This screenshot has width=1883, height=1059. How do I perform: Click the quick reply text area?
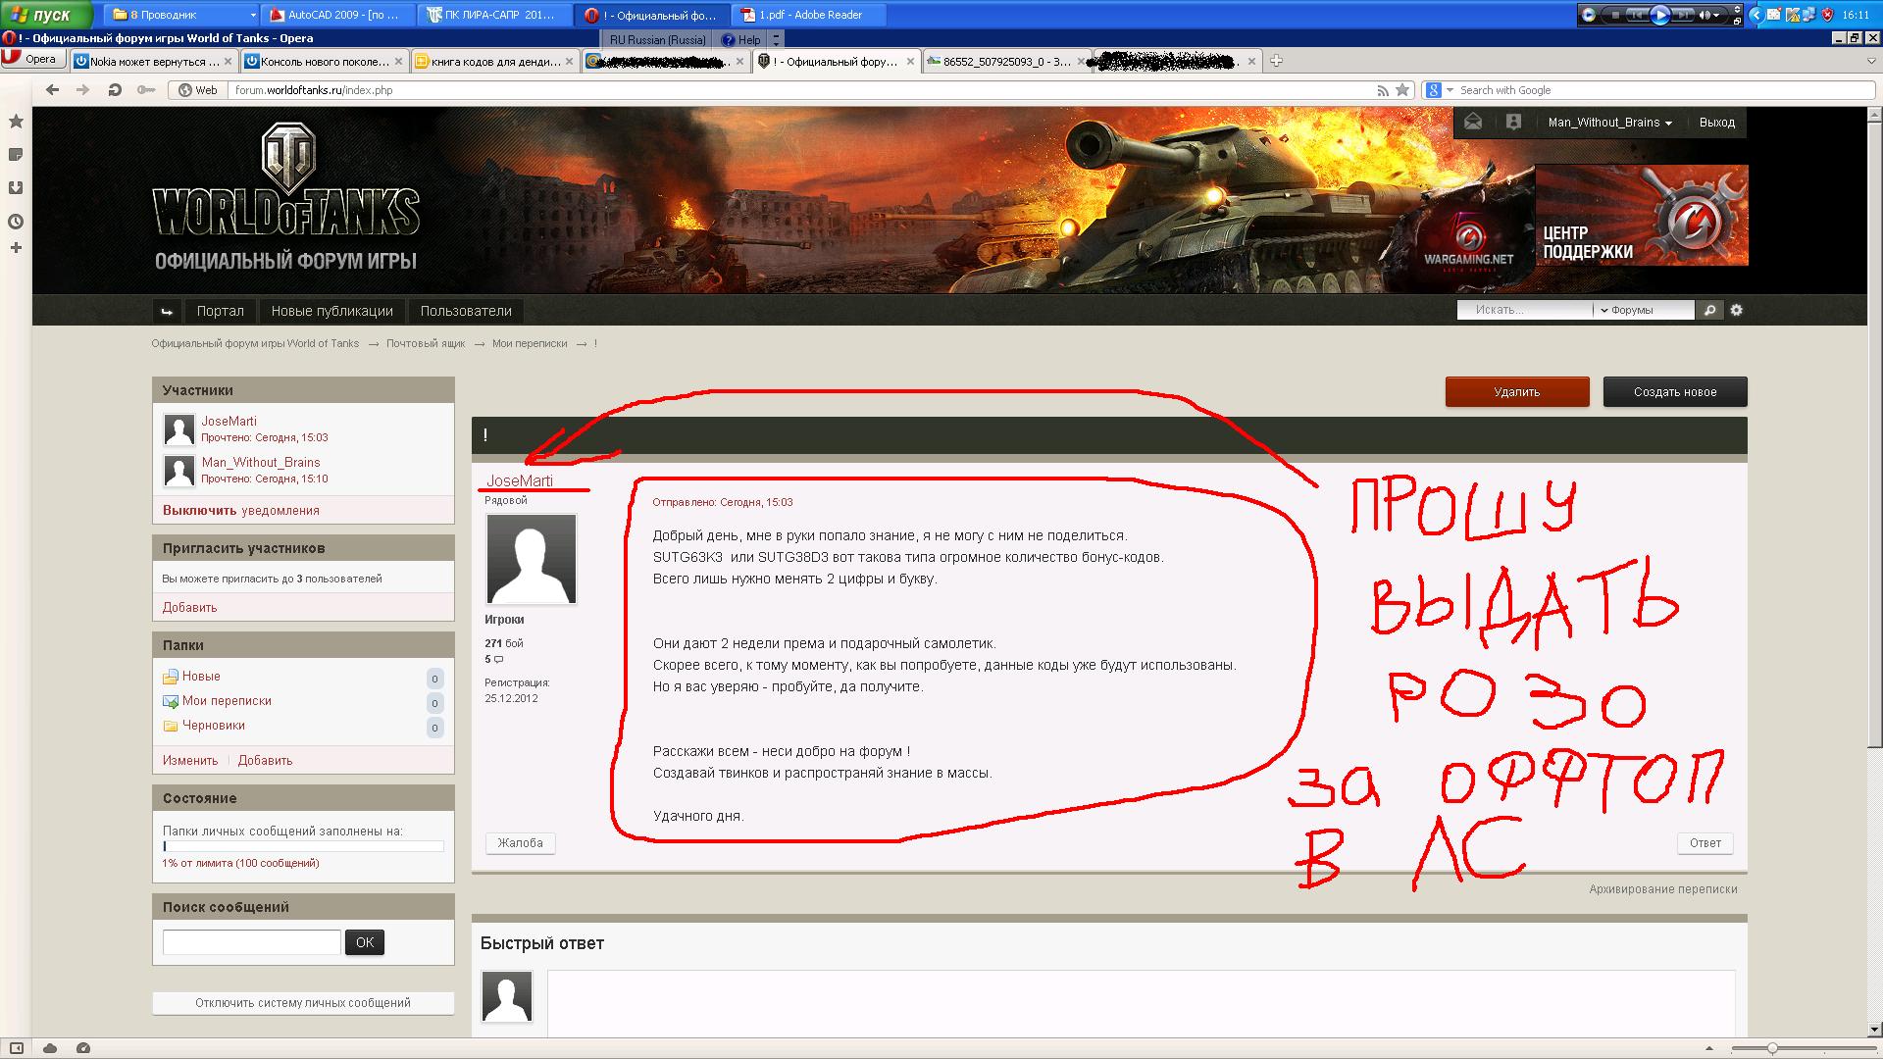pos(1142,1004)
